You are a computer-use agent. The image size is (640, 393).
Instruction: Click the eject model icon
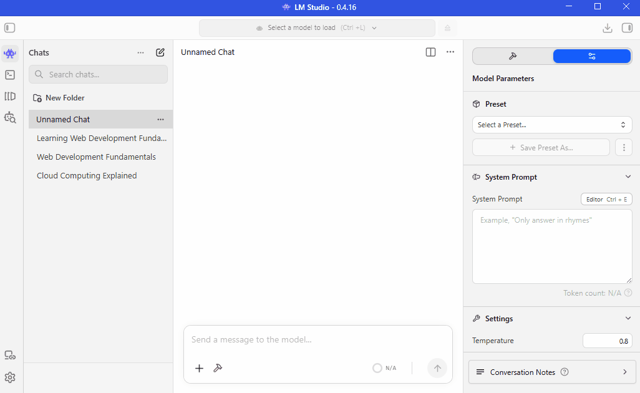(447, 27)
